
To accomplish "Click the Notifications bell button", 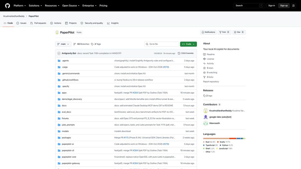I will pyautogui.click(x=208, y=32).
